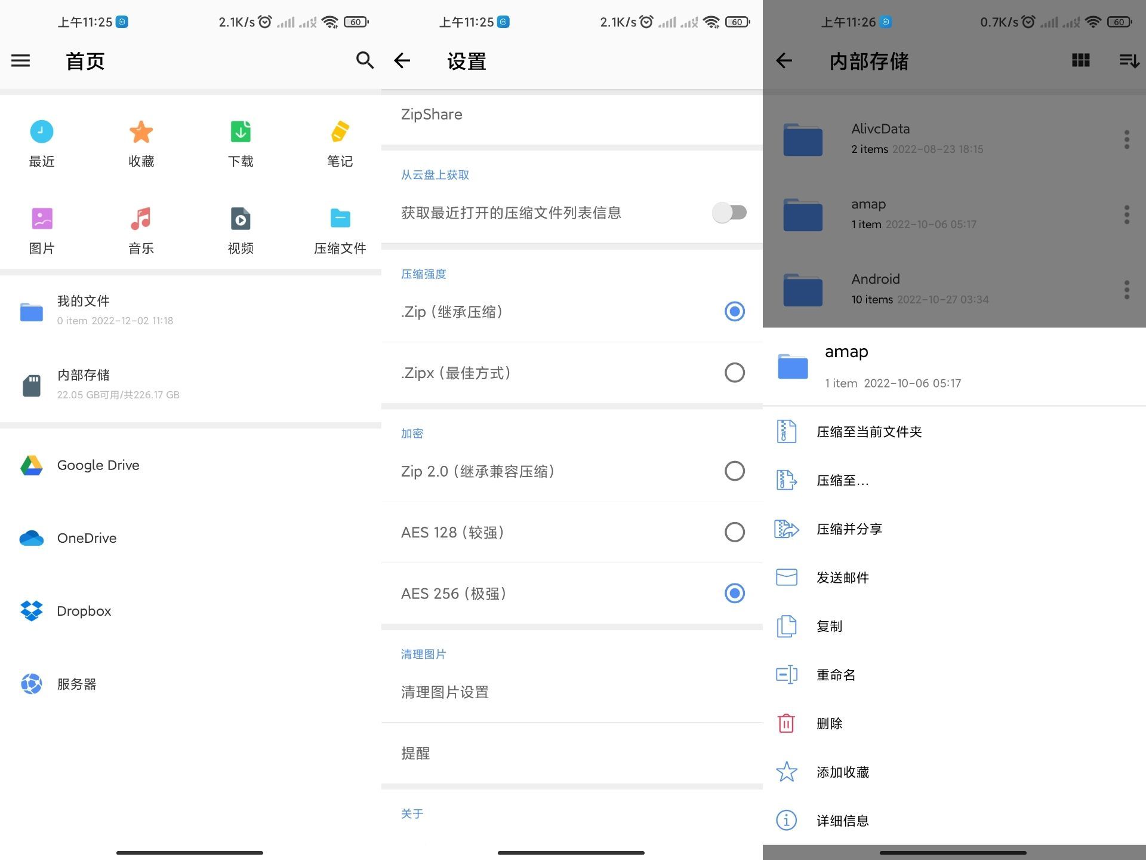Toggle recent compressed file list from cloud

point(729,213)
